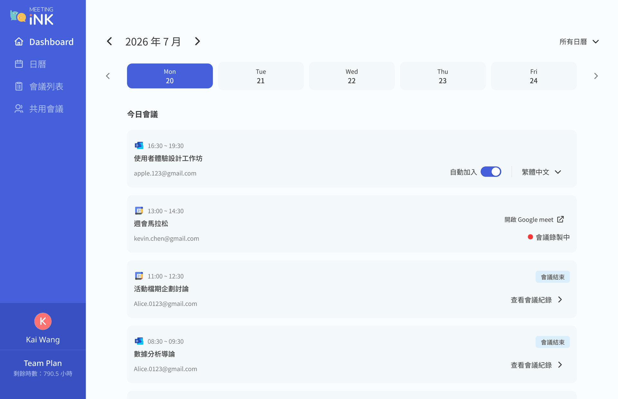Open 所有日曆 calendar filter dropdown
Image resolution: width=618 pixels, height=399 pixels.
pyautogui.click(x=579, y=42)
